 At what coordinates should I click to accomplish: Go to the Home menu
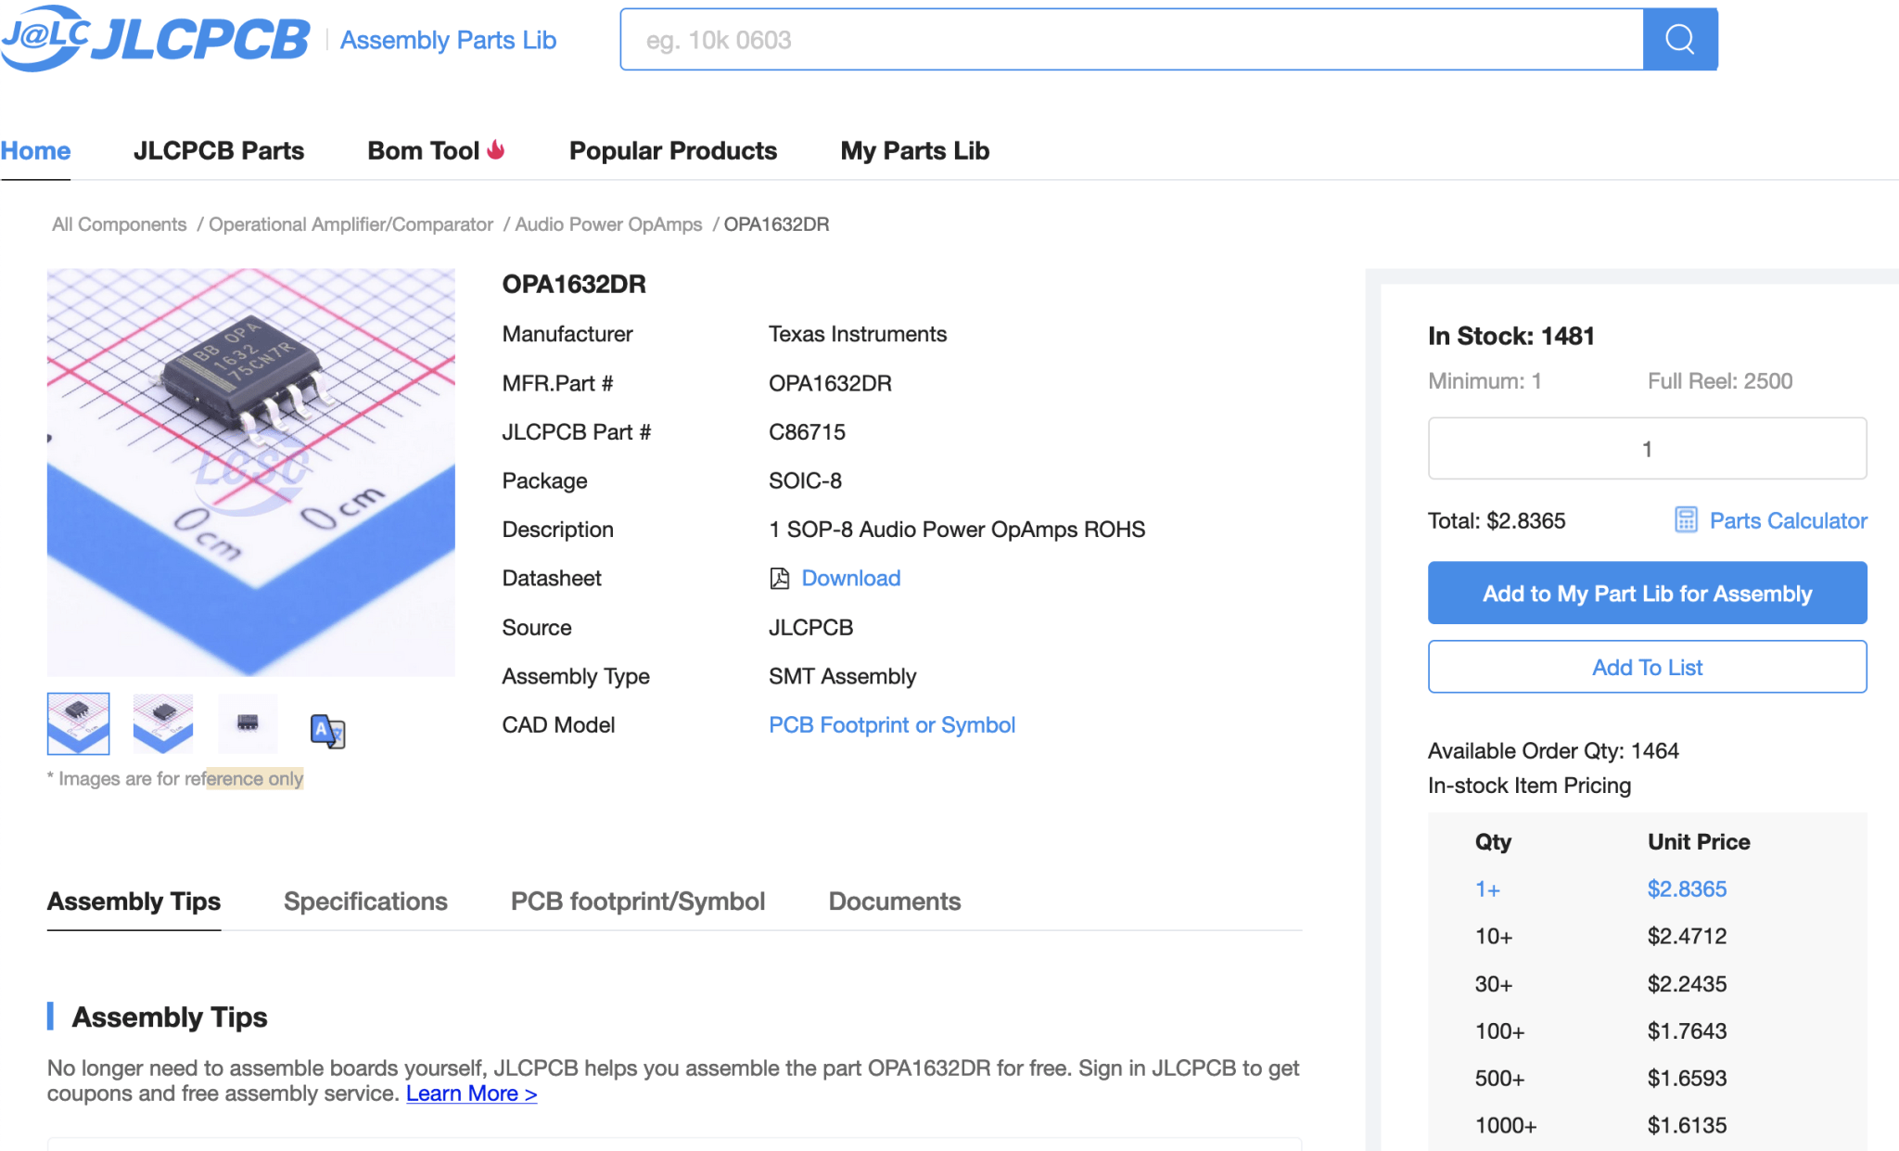pos(35,150)
